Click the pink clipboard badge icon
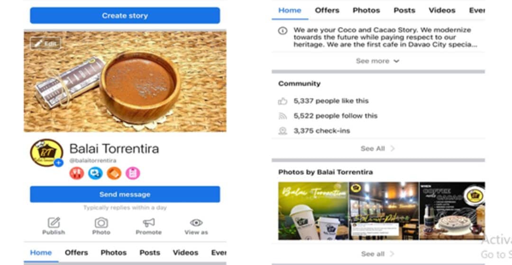512x265 pixels. pyautogui.click(x=133, y=174)
